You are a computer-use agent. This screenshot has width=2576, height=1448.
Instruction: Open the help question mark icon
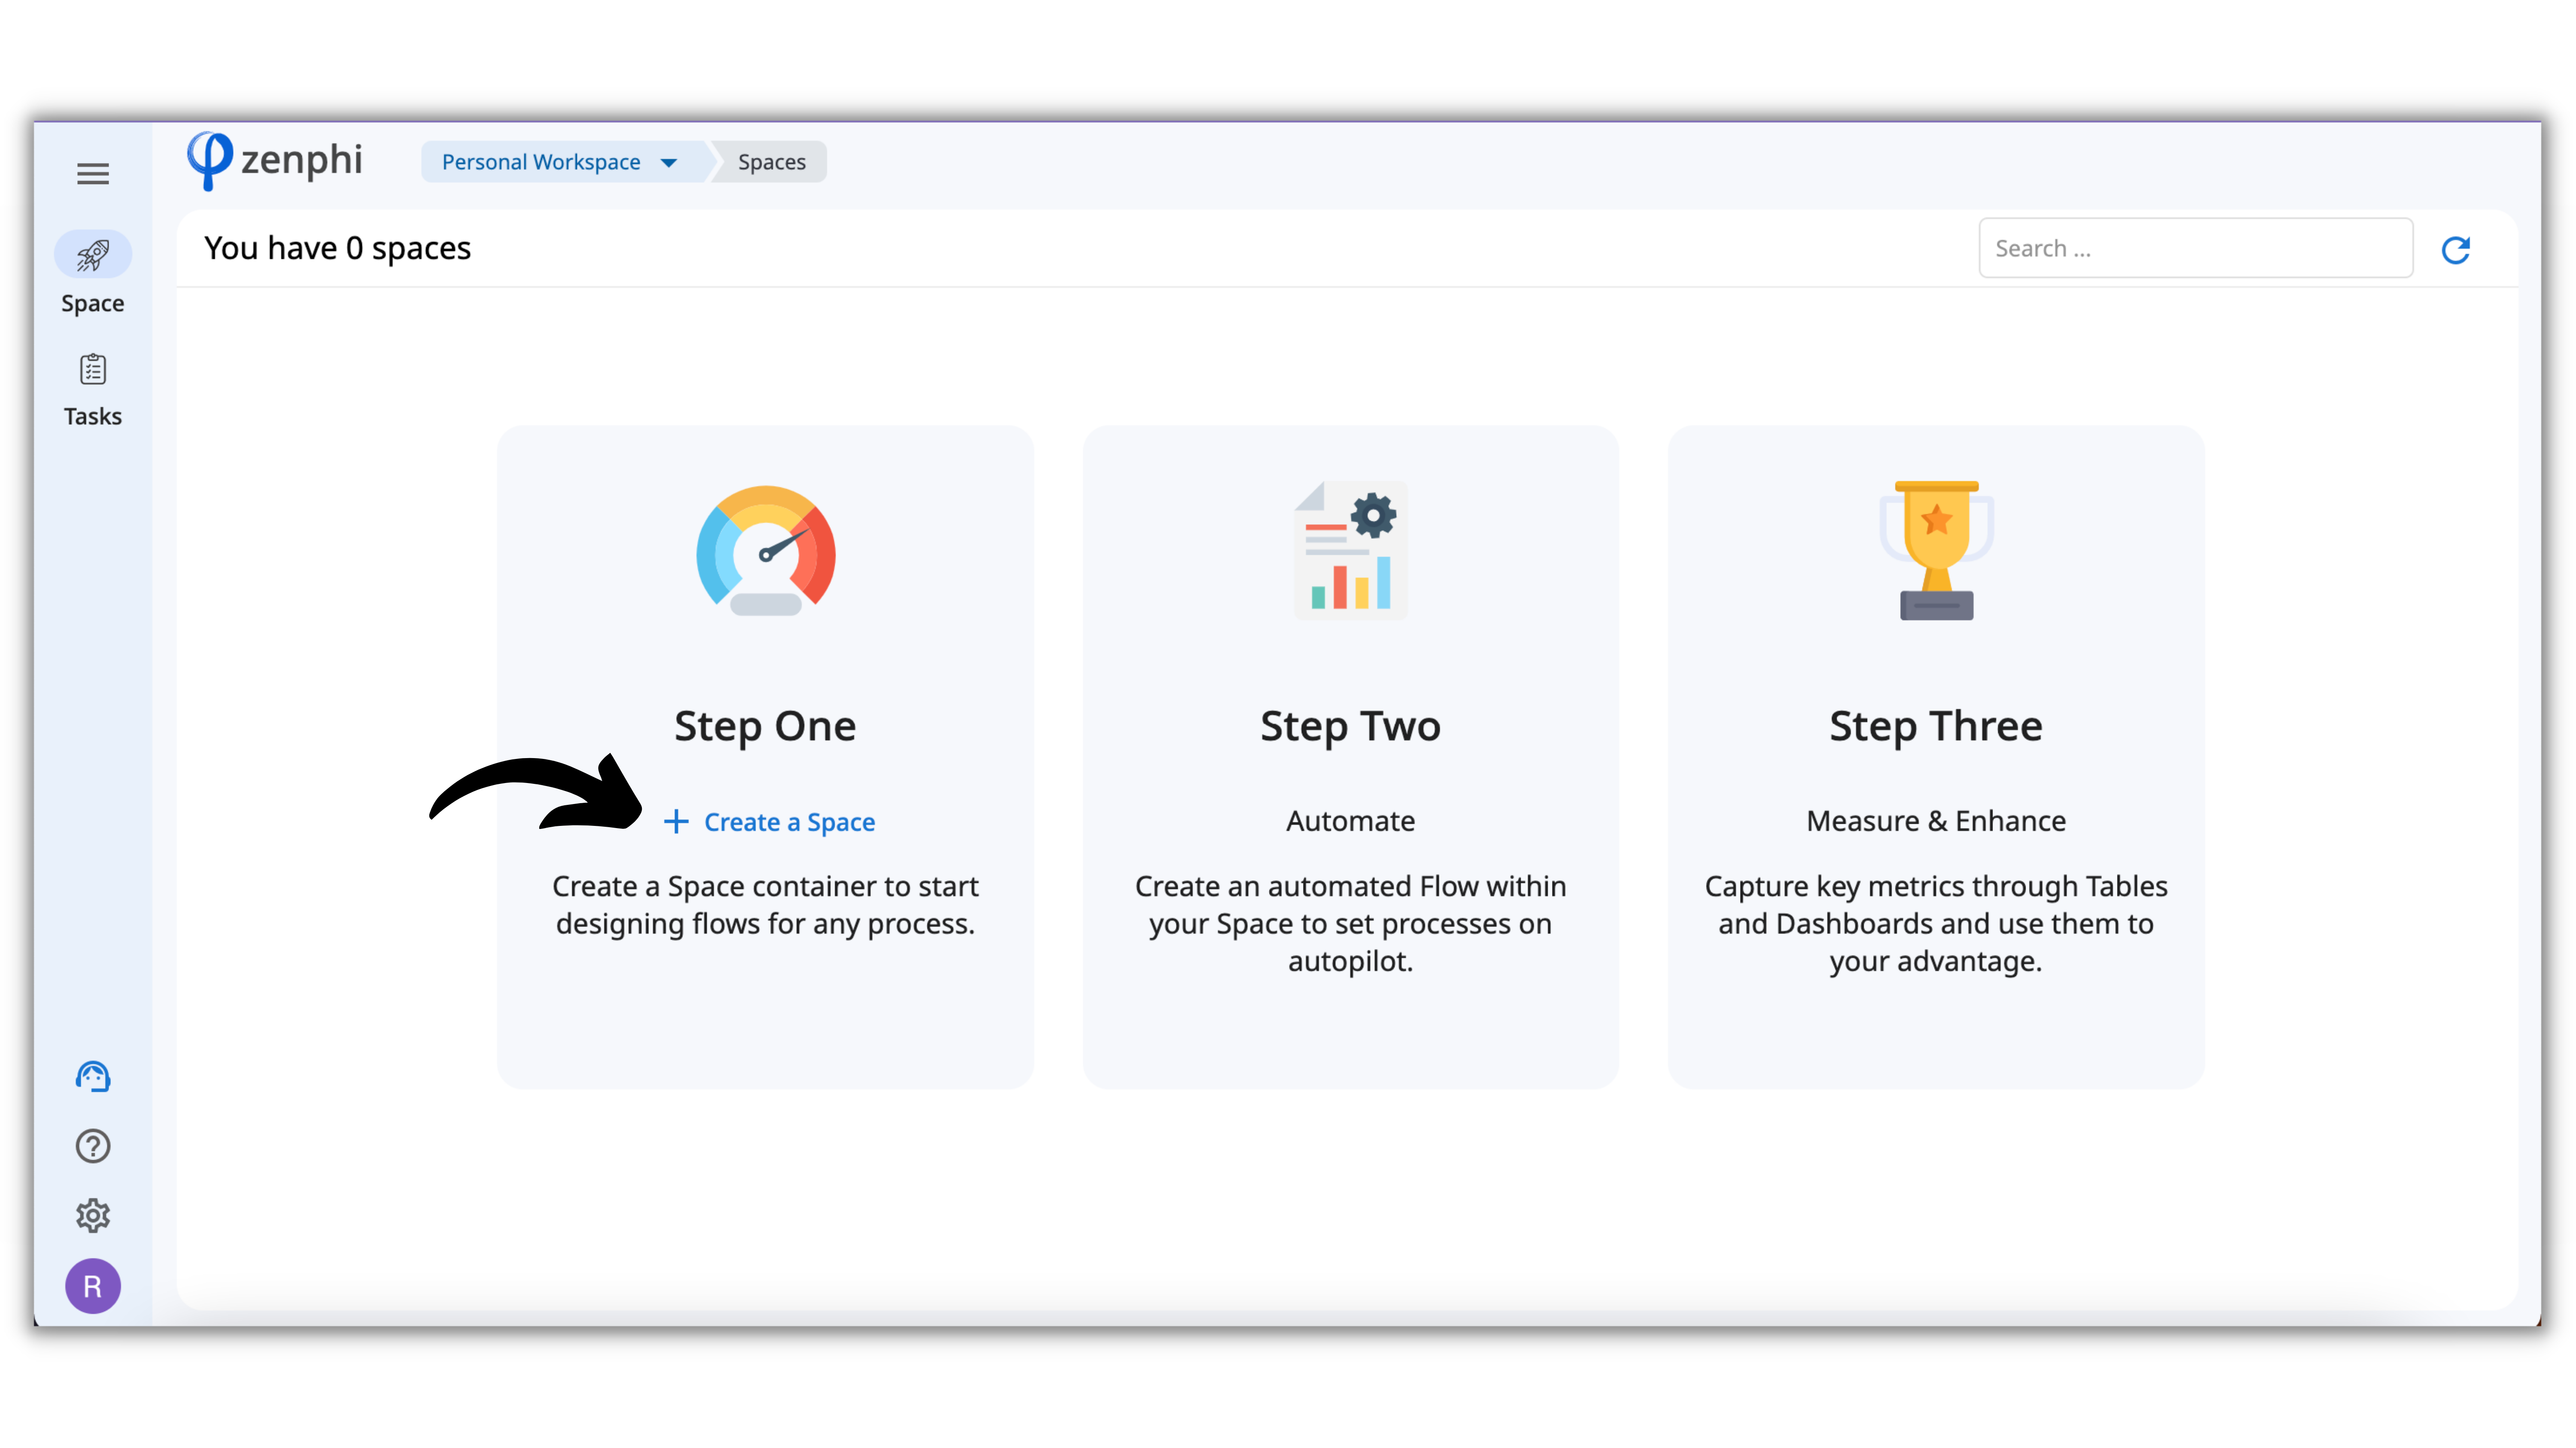(93, 1146)
